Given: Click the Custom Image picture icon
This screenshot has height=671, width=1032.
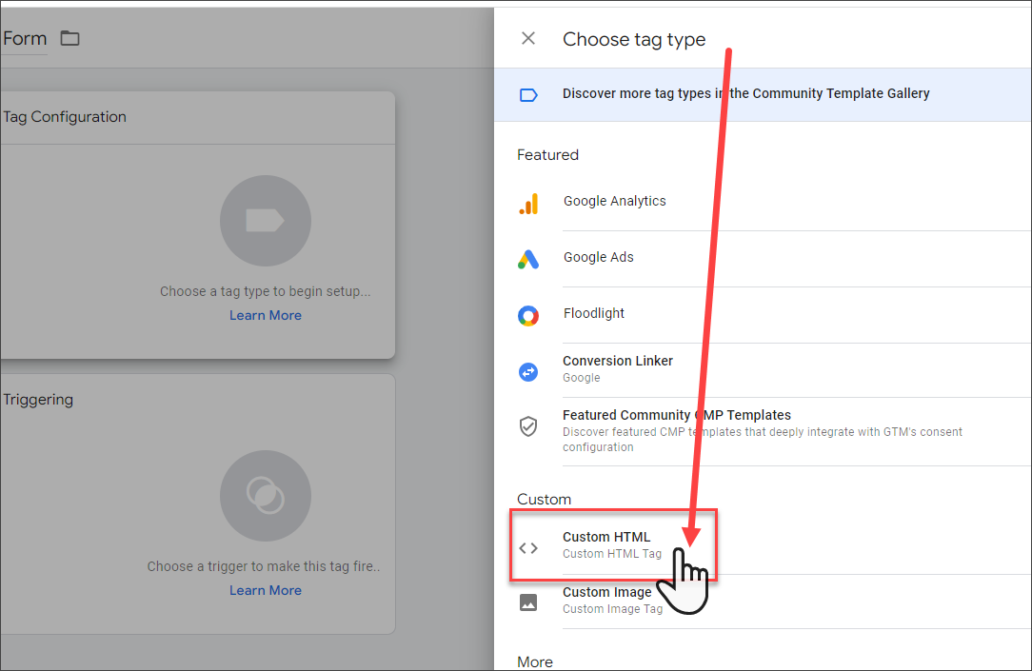Looking at the screenshot, I should click(x=528, y=602).
